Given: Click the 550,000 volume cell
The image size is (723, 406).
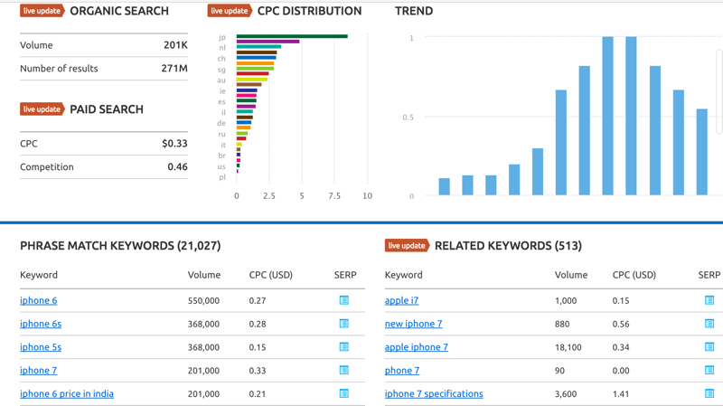Looking at the screenshot, I should tap(203, 301).
